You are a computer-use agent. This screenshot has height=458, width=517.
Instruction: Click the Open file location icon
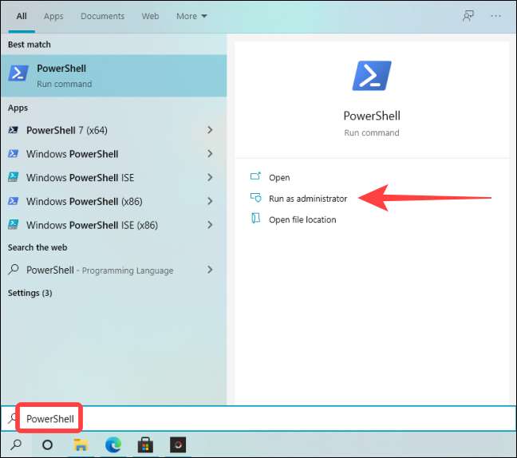pos(255,219)
